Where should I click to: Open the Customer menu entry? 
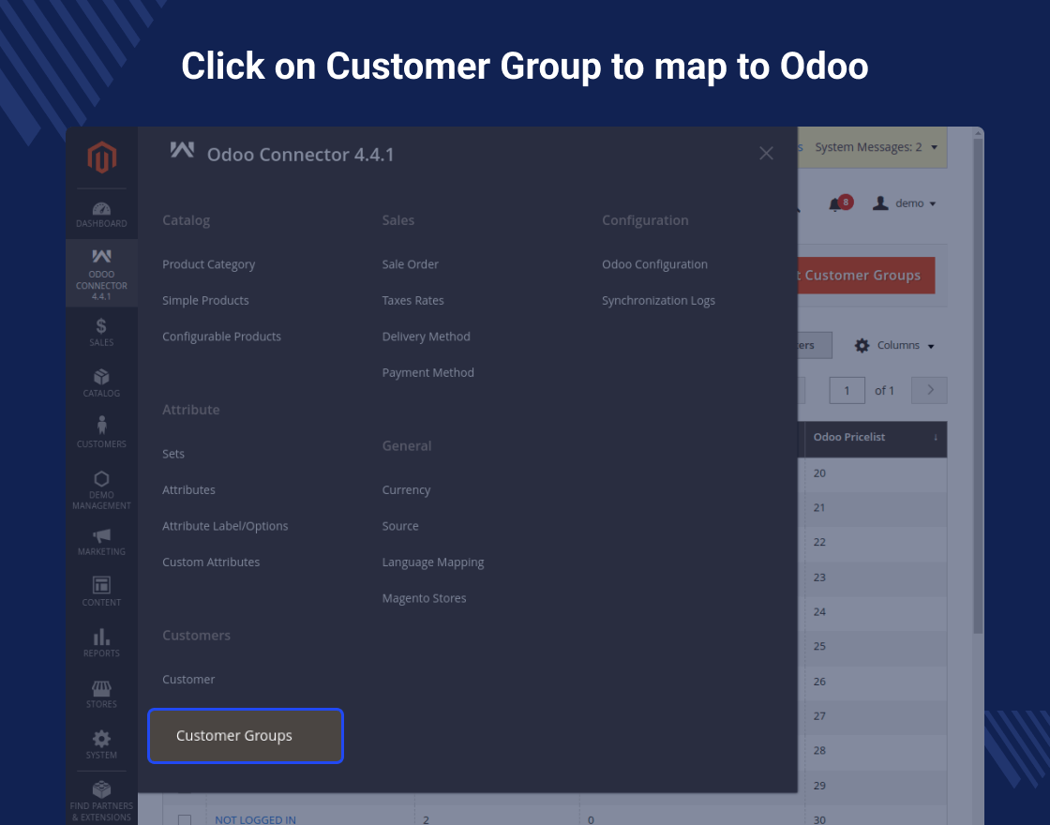(x=188, y=680)
